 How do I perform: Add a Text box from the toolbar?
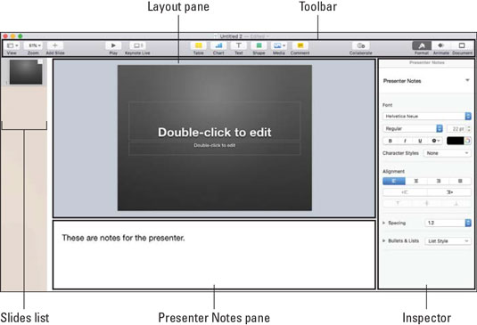coord(239,45)
